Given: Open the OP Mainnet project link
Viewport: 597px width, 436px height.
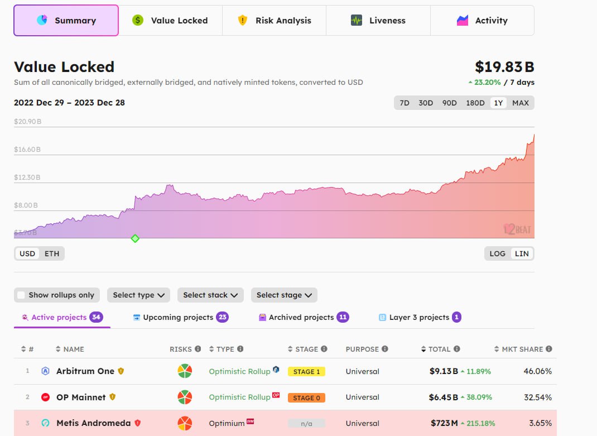Looking at the screenshot, I should [x=81, y=397].
